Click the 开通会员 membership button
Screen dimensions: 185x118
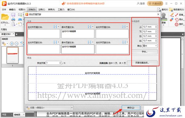click(x=155, y=3)
